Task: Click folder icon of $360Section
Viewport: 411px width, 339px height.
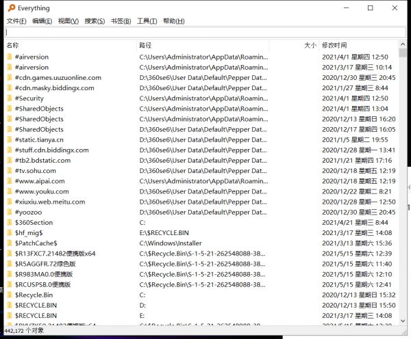Action: (10, 223)
